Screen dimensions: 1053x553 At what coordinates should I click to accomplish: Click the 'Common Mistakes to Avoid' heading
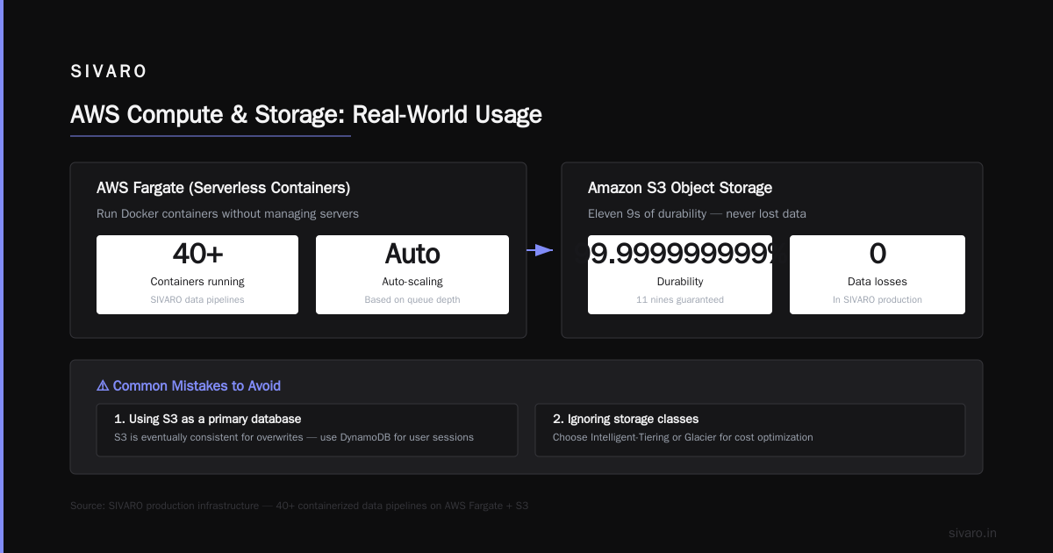[197, 385]
